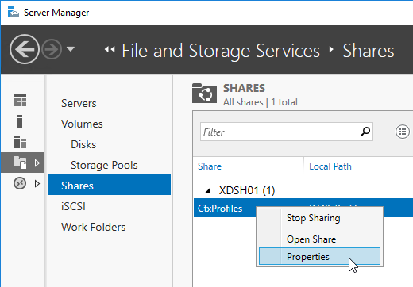The height and width of the screenshot is (287, 413).
Task: Go to Volumes in navigation pane
Action: tap(82, 124)
